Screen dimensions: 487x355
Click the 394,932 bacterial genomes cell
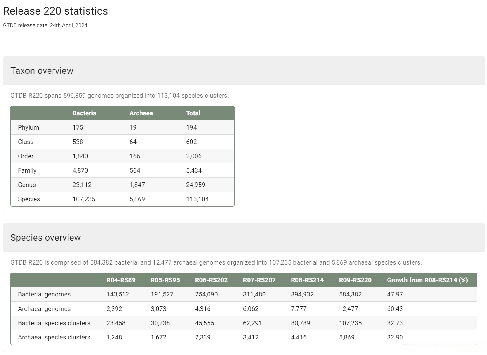click(302, 294)
